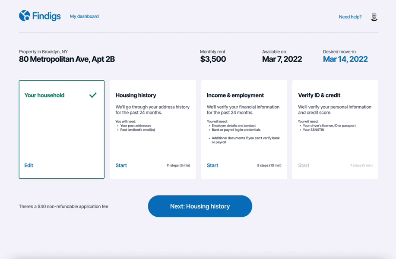Select the Housing history card title
Image resolution: width=396 pixels, height=259 pixels.
point(136,95)
